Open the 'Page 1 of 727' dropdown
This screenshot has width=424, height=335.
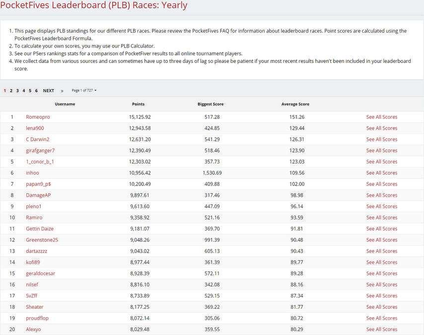click(84, 90)
